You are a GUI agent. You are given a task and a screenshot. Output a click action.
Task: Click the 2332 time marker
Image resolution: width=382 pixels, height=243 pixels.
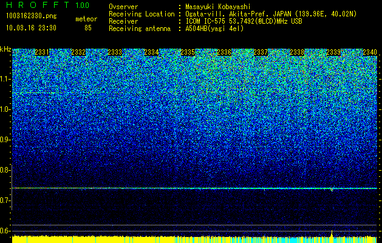click(x=78, y=52)
